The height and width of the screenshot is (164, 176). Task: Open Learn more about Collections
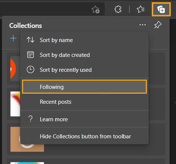[x=84, y=119]
